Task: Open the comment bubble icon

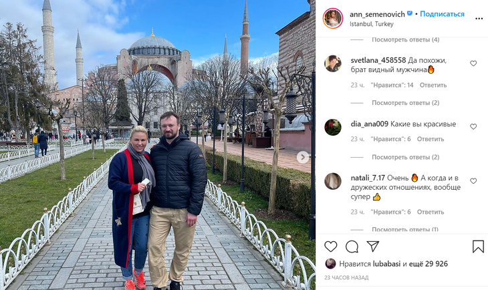Action: pyautogui.click(x=352, y=247)
